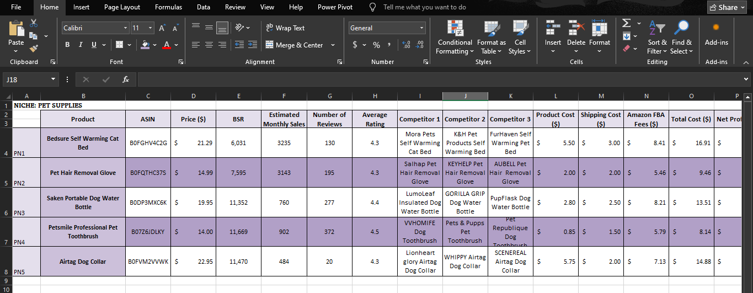This screenshot has width=753, height=293.
Task: Toggle Italic formatting
Action: coord(81,45)
